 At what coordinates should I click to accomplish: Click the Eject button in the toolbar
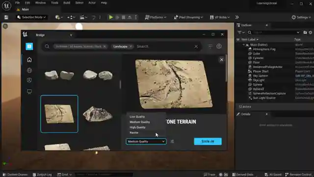[130, 17]
